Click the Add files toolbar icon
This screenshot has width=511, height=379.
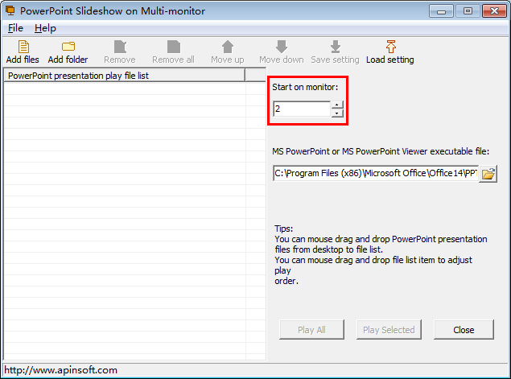23,47
